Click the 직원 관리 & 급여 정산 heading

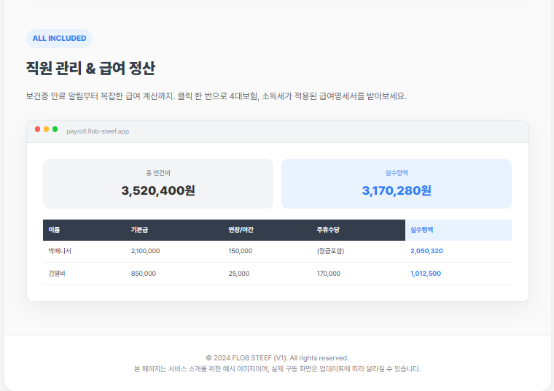pos(90,69)
